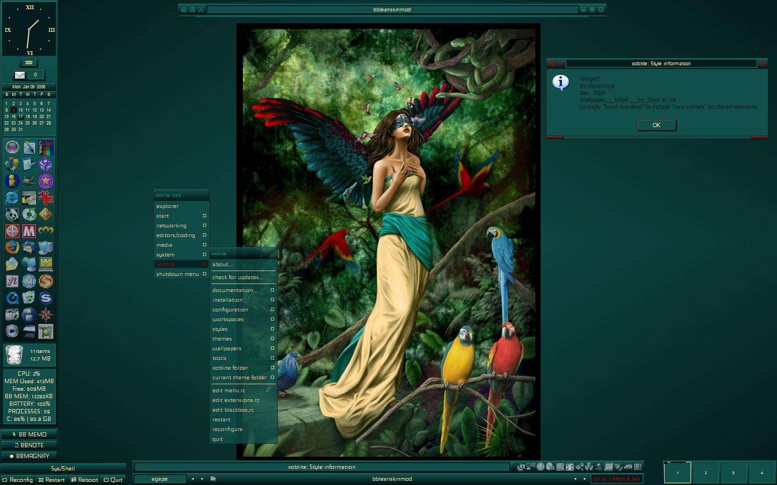Click the small keyboard icon under the clock
This screenshot has width=777, height=485.
[29, 63]
